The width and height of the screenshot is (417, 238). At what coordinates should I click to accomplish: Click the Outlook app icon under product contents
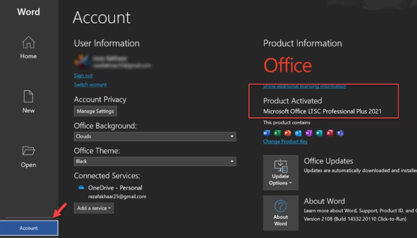[298, 133]
